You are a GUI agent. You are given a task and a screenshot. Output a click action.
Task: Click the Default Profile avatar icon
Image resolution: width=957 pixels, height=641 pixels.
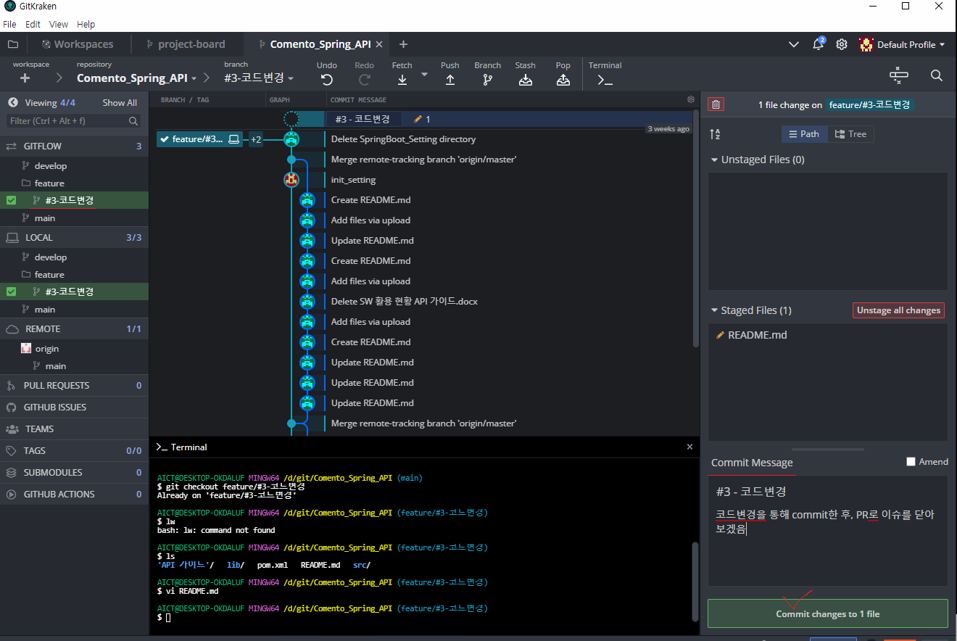coord(866,44)
